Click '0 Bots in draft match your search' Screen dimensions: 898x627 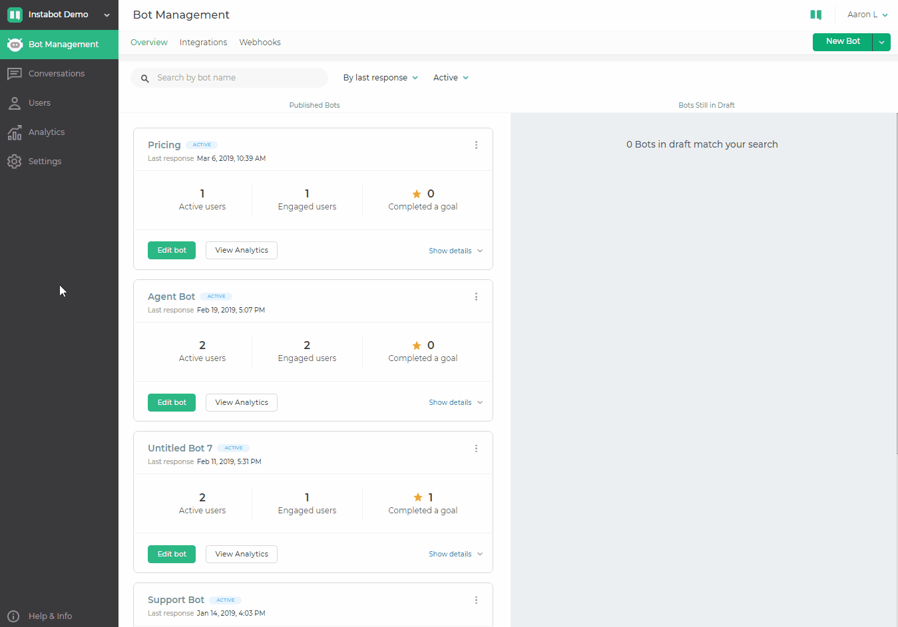702,144
